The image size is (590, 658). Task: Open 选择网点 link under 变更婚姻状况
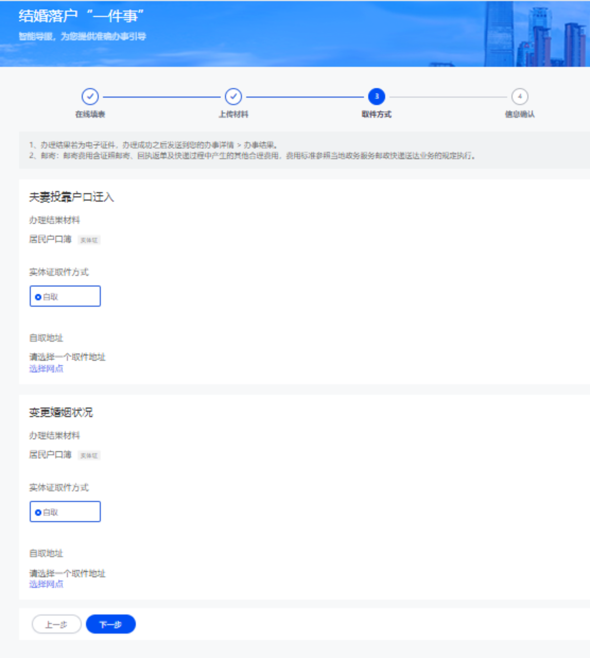pyautogui.click(x=46, y=584)
